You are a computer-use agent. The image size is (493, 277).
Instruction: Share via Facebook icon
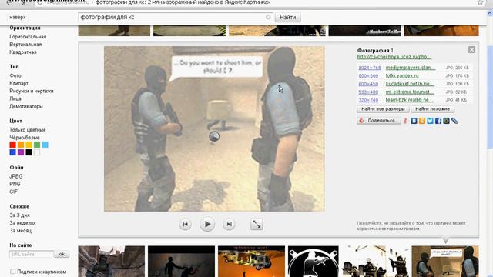[x=438, y=121]
